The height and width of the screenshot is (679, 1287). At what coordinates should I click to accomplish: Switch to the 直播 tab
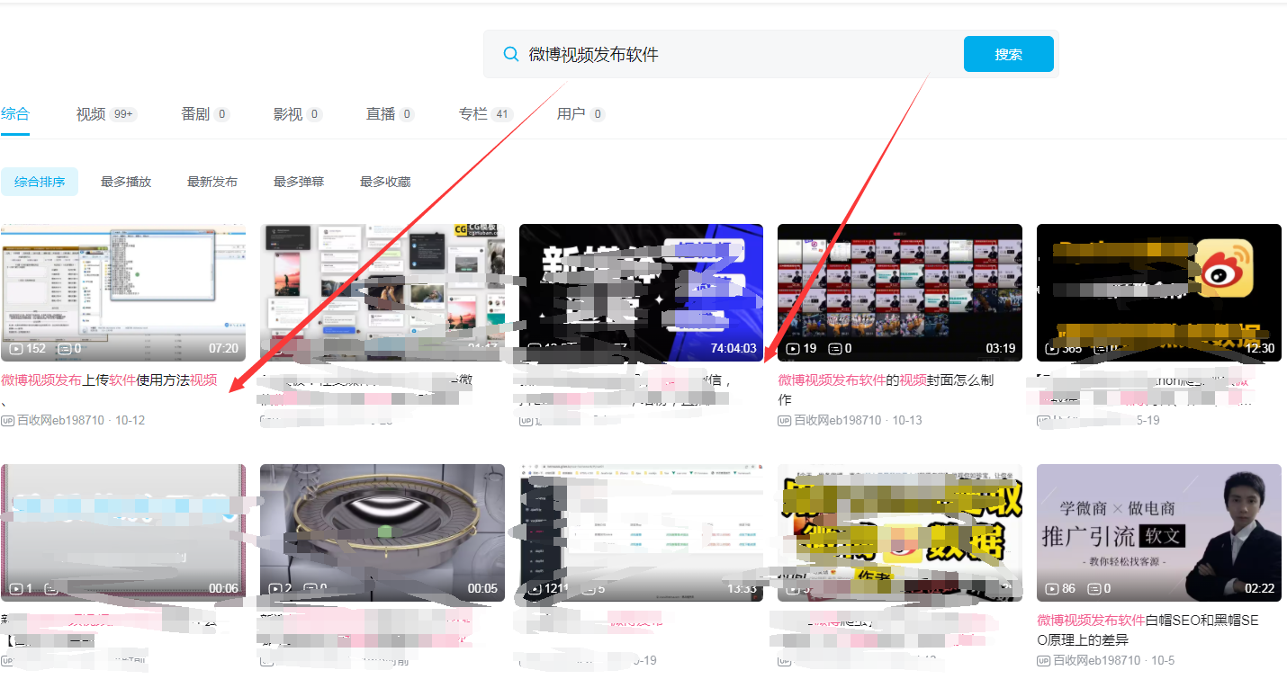(x=390, y=114)
